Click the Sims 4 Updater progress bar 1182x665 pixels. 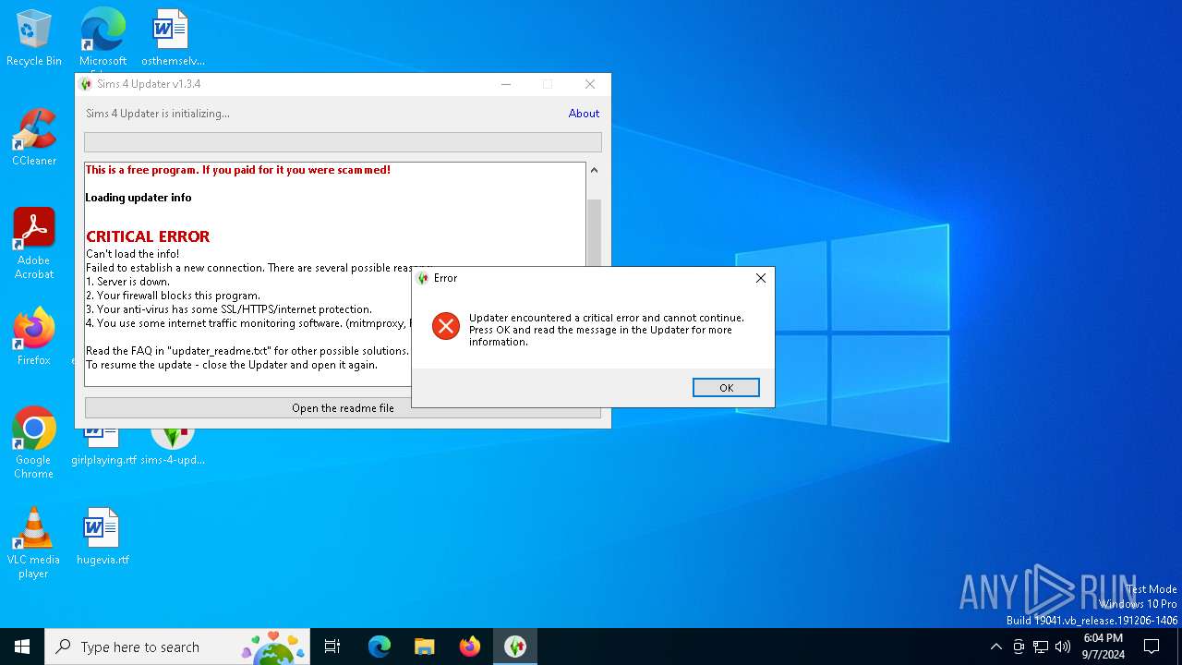pyautogui.click(x=343, y=142)
